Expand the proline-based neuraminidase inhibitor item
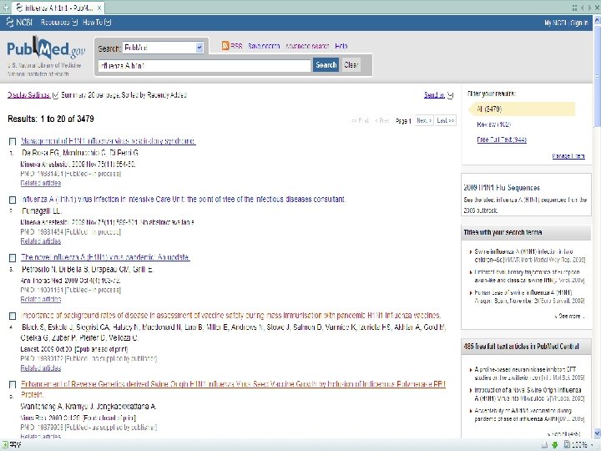The height and width of the screenshot is (451, 601). pyautogui.click(x=471, y=370)
